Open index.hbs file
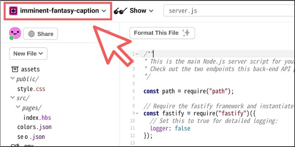295x147 pixels. pos(37,118)
